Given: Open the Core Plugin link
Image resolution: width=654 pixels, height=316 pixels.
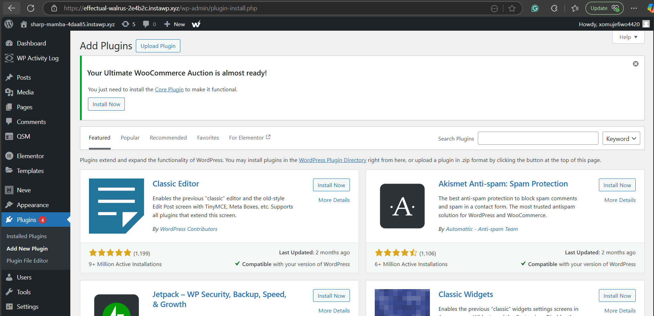Looking at the screenshot, I should (169, 90).
